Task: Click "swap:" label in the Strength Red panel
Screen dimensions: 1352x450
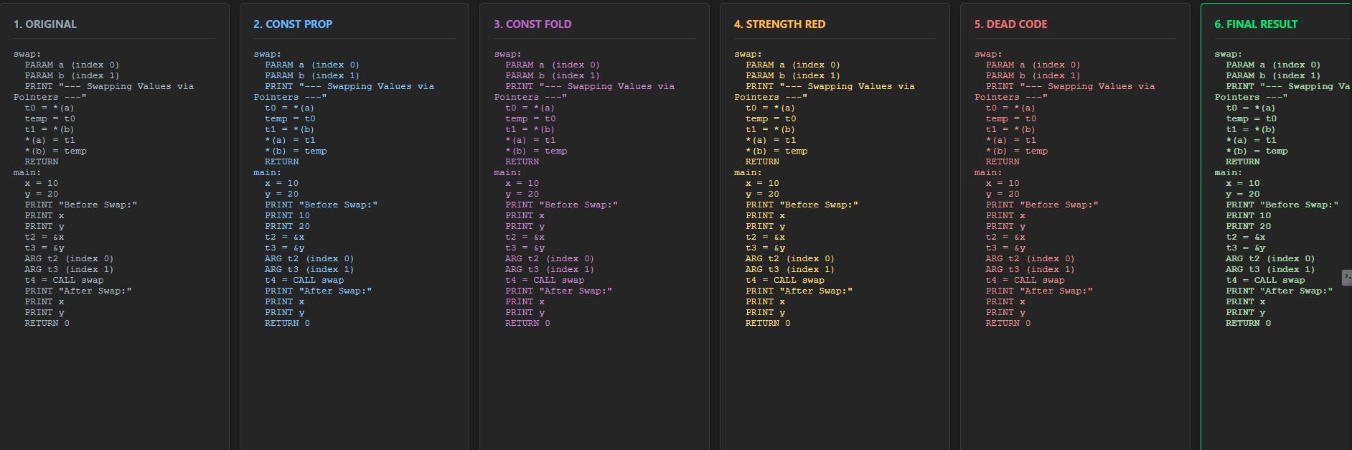Action: click(x=748, y=54)
